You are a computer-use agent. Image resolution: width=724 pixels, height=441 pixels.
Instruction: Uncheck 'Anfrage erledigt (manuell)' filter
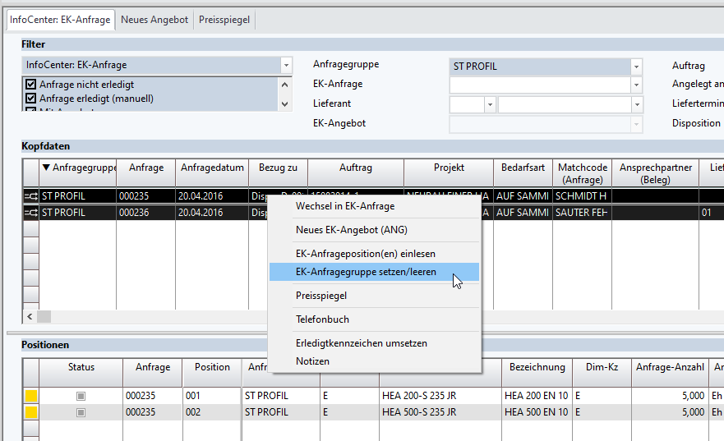[x=31, y=99]
